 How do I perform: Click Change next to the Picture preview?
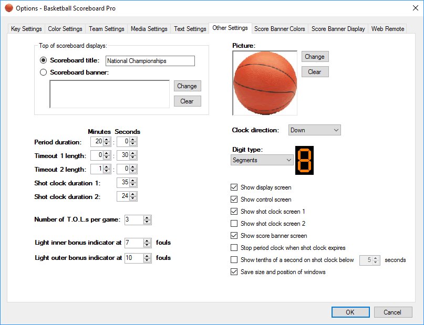(314, 56)
